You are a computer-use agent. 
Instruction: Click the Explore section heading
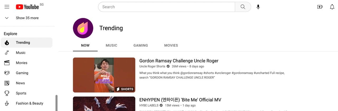pyautogui.click(x=11, y=34)
